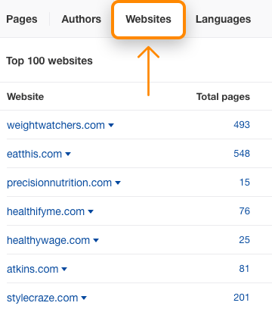Open the stylecraze.com dropdown caret

[84, 298]
